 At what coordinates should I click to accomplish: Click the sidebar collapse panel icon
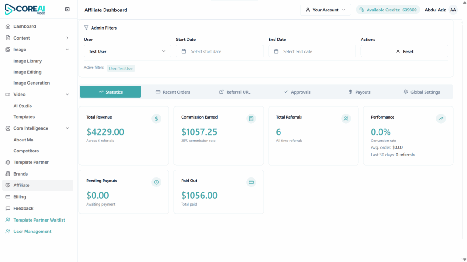click(67, 9)
